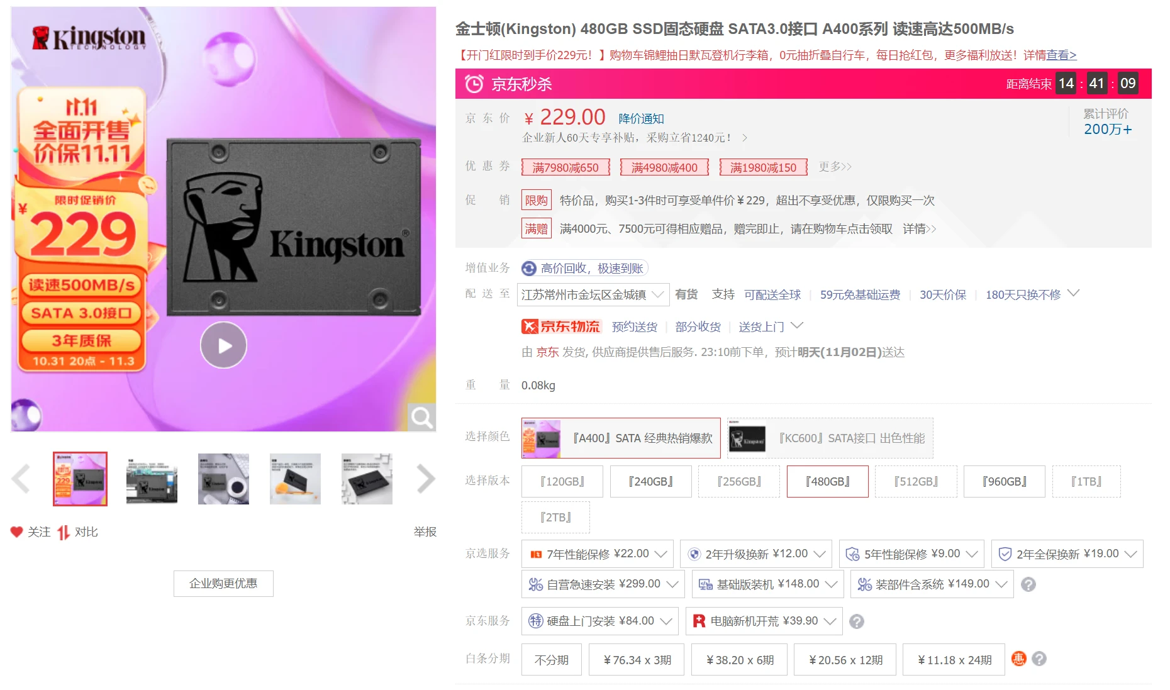
Task: Click the 京东秒杀 clock icon
Action: click(474, 84)
